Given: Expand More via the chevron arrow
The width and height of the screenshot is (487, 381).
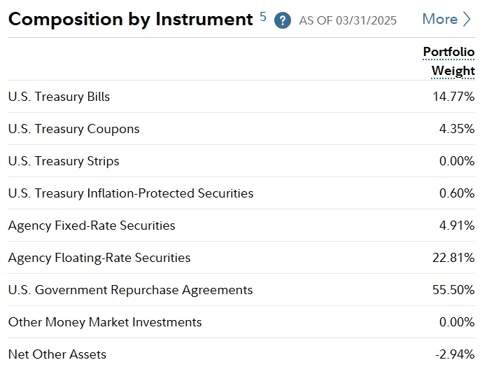Looking at the screenshot, I should 467,19.
